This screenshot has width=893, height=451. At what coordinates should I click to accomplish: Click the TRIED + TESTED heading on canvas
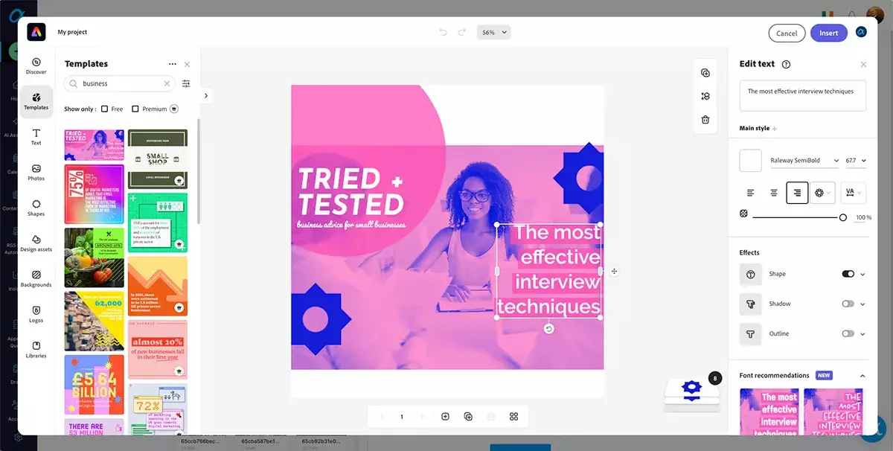coord(351,191)
